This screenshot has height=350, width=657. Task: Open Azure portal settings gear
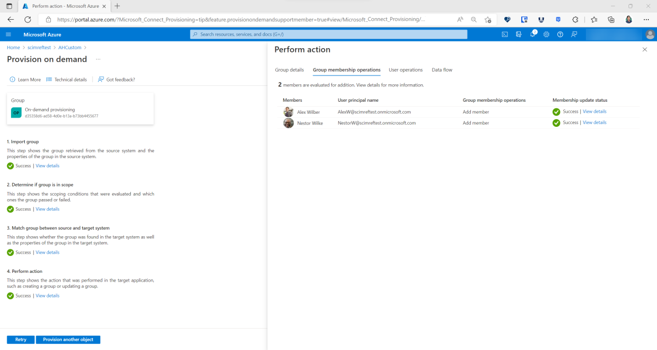[x=546, y=34]
